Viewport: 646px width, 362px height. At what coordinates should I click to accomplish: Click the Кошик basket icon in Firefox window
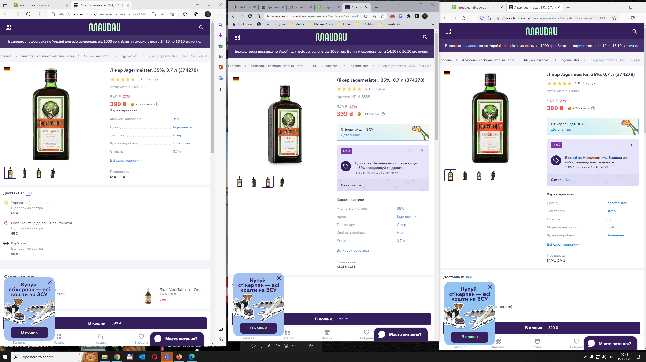(x=537, y=341)
